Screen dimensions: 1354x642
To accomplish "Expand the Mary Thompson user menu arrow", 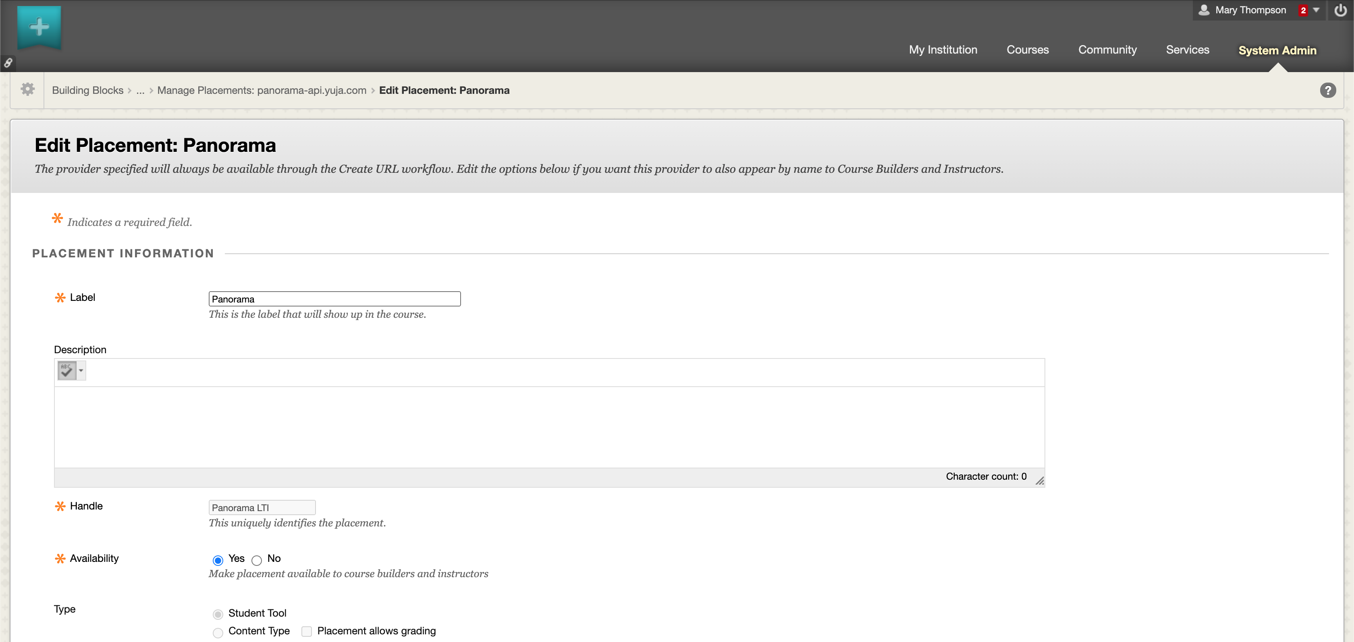I will (x=1316, y=10).
